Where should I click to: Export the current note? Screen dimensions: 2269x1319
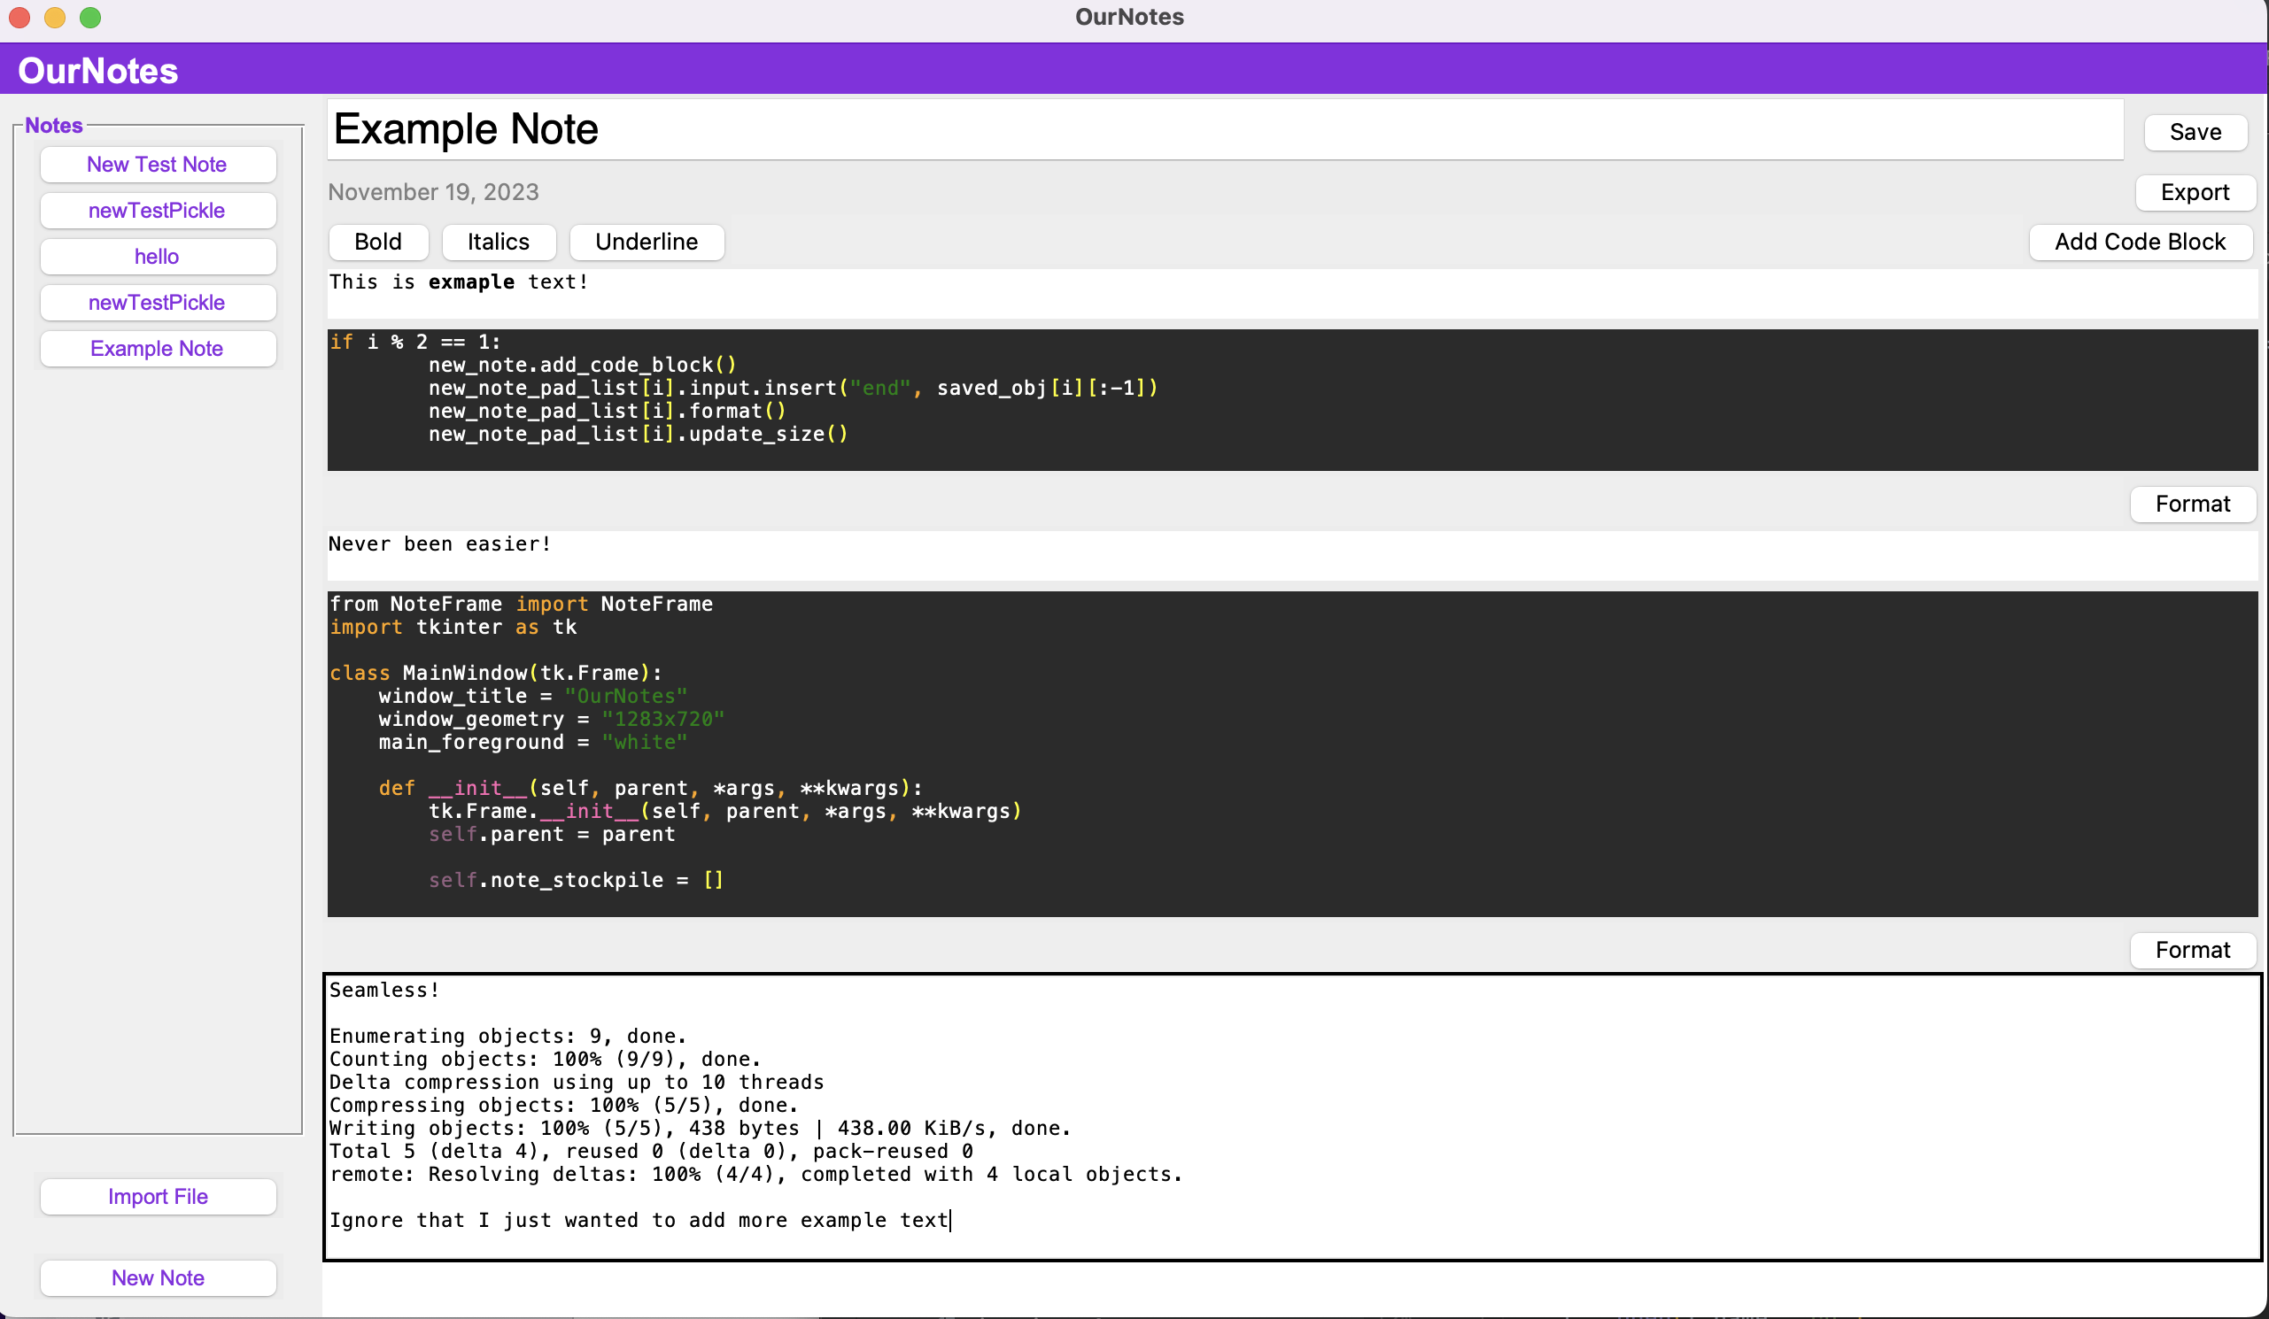[x=2195, y=193]
